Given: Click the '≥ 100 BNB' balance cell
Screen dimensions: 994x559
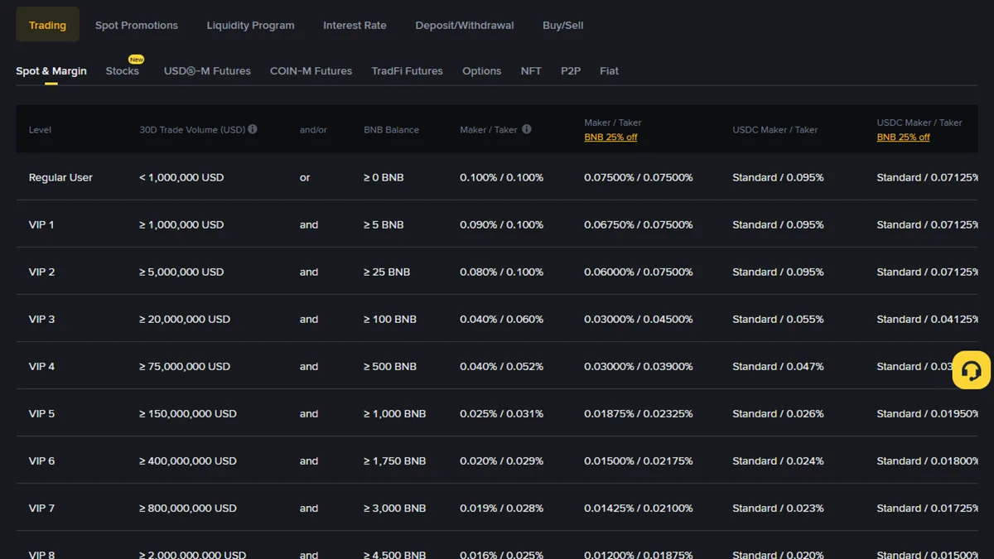Looking at the screenshot, I should (390, 319).
